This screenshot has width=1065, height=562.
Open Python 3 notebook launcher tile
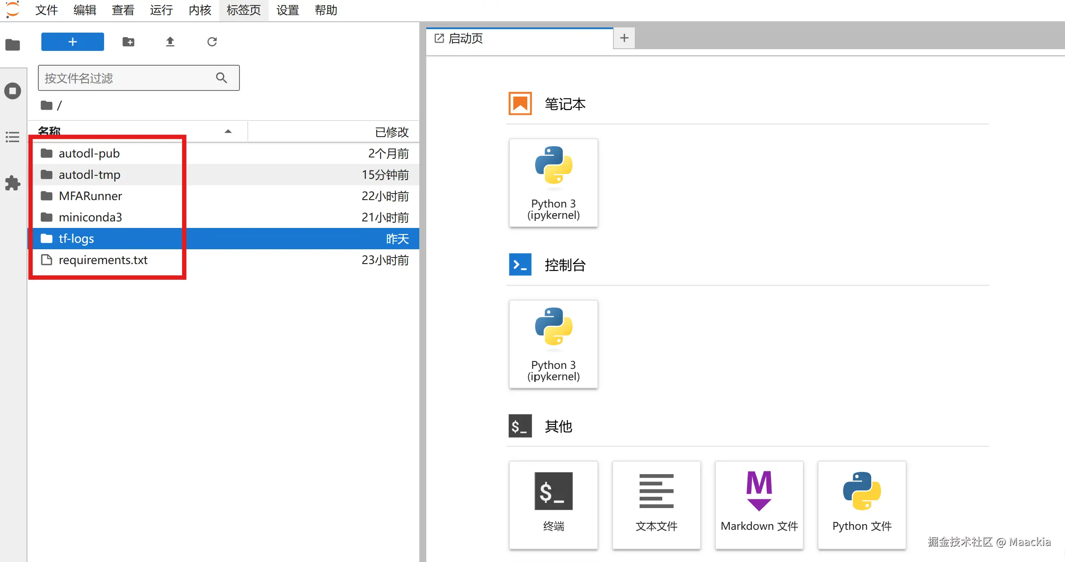click(553, 183)
